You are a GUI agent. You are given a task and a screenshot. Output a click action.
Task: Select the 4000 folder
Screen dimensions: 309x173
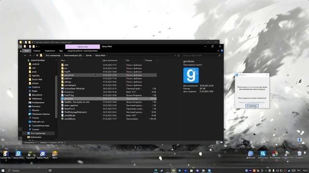coord(109,65)
